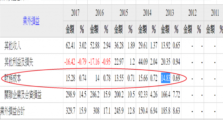
Task: Click the 166.4 value for 2013
Action: [x=166, y=95]
